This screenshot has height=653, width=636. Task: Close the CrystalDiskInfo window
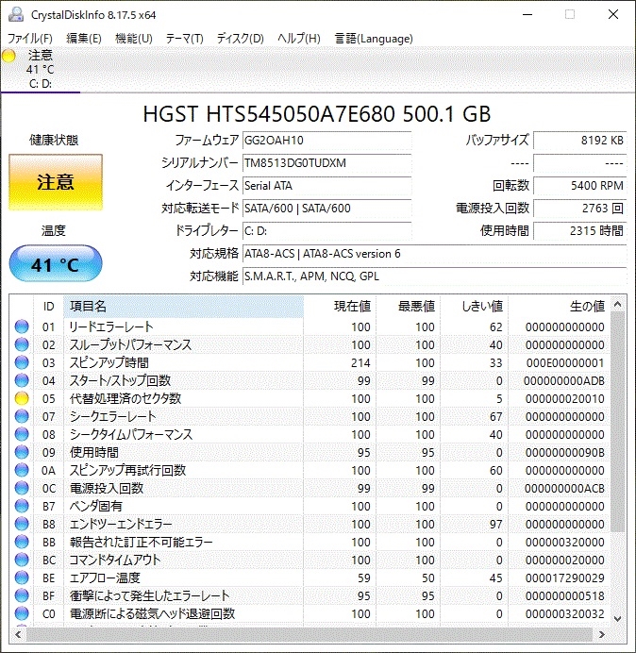tap(613, 14)
